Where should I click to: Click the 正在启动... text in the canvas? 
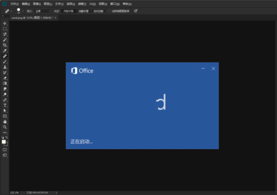81,141
